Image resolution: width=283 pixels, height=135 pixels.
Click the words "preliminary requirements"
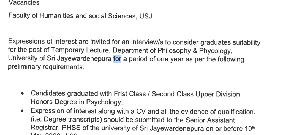(x=46, y=67)
